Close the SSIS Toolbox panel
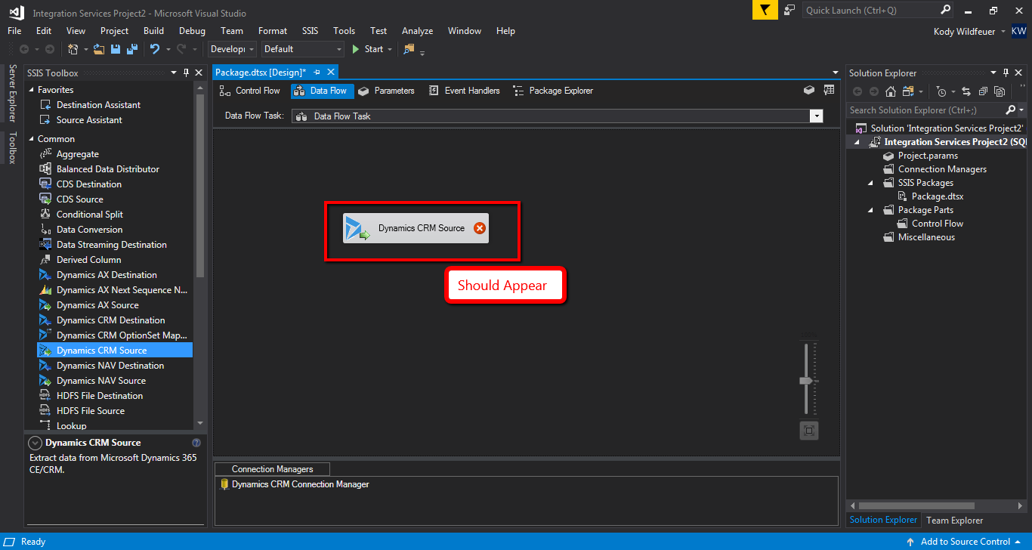1032x550 pixels. pyautogui.click(x=199, y=73)
